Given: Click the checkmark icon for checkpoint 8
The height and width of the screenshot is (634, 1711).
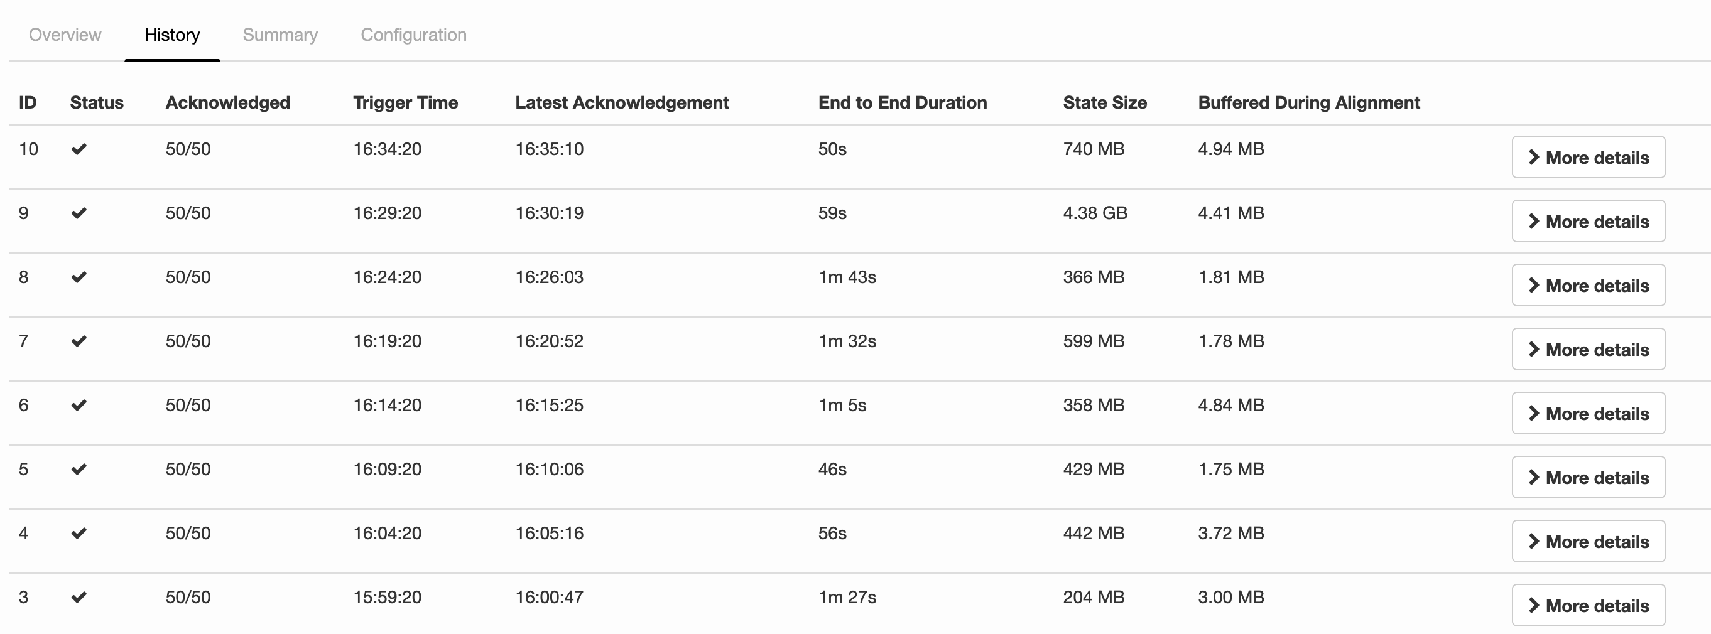Looking at the screenshot, I should pos(79,277).
